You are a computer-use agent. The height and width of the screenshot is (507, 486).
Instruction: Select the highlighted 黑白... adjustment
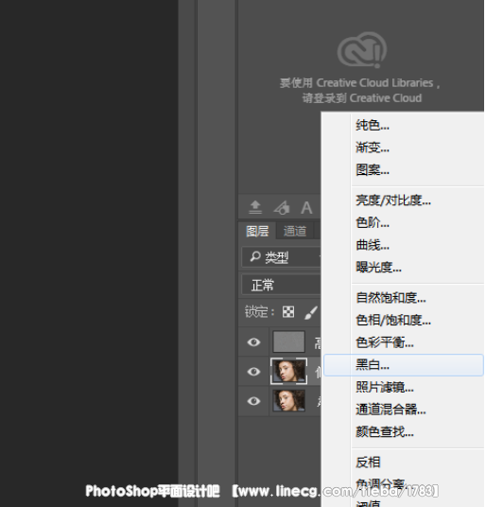click(x=403, y=365)
